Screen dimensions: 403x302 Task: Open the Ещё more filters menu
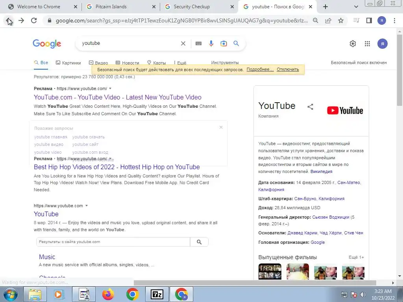pyautogui.click(x=180, y=63)
